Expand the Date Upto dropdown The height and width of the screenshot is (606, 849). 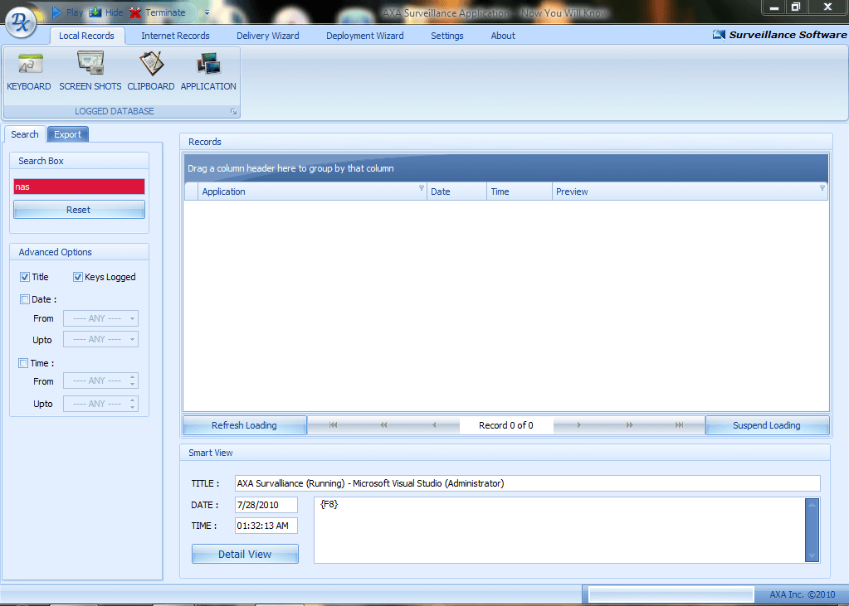pos(132,340)
